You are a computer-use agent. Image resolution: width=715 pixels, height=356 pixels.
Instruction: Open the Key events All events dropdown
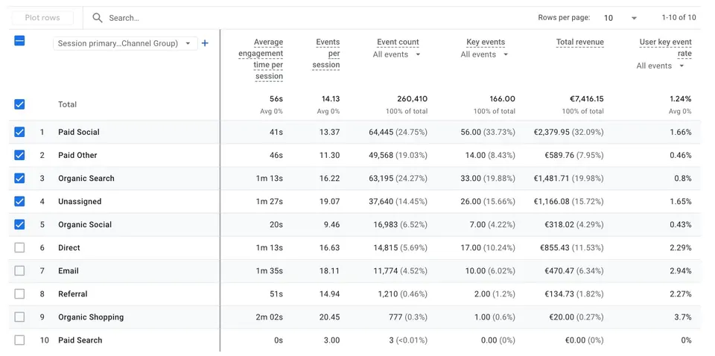484,54
